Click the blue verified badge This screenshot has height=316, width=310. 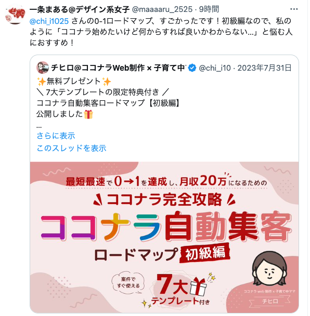(x=192, y=68)
